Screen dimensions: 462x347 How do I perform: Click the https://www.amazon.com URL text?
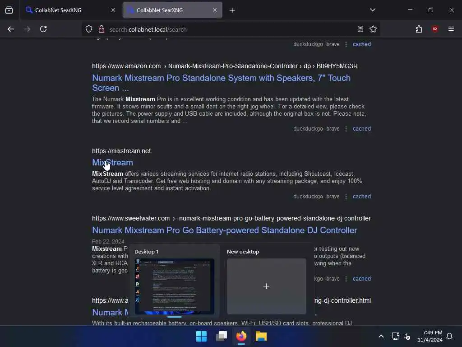pos(126,66)
